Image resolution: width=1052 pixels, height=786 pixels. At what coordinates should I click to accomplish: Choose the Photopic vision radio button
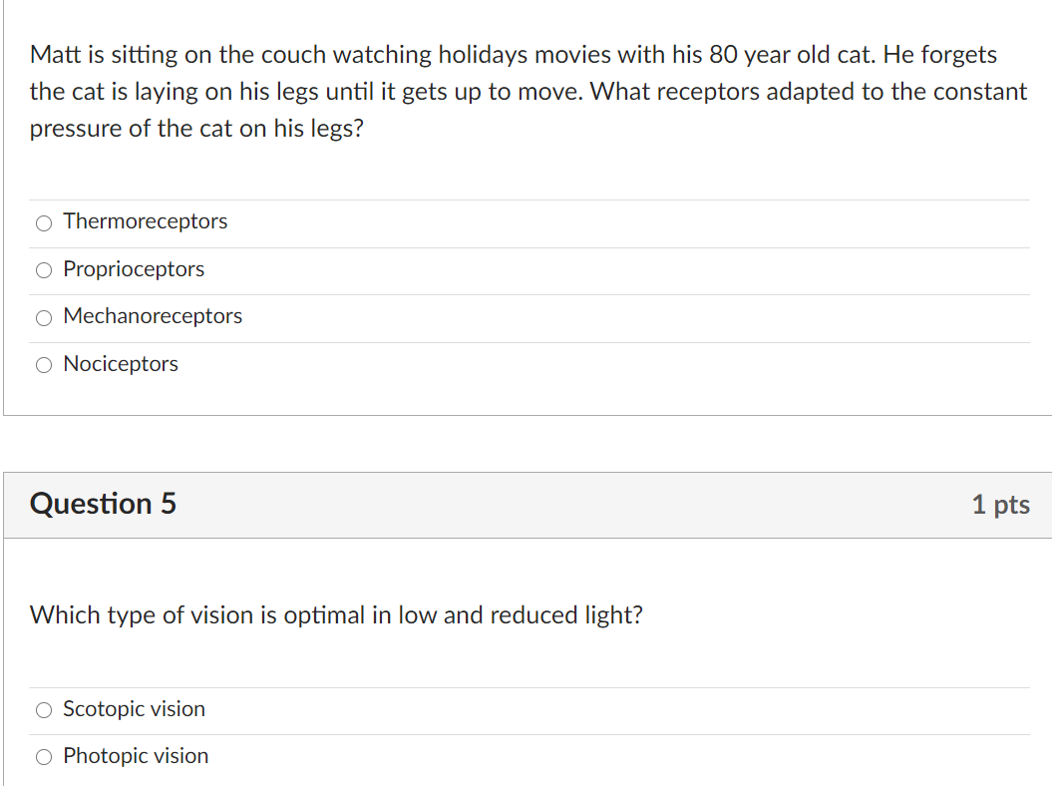point(44,757)
